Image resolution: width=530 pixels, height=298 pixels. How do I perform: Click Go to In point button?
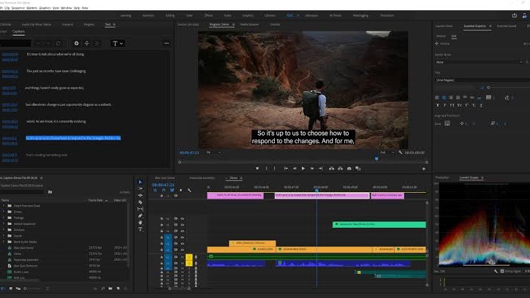pyautogui.click(x=286, y=168)
